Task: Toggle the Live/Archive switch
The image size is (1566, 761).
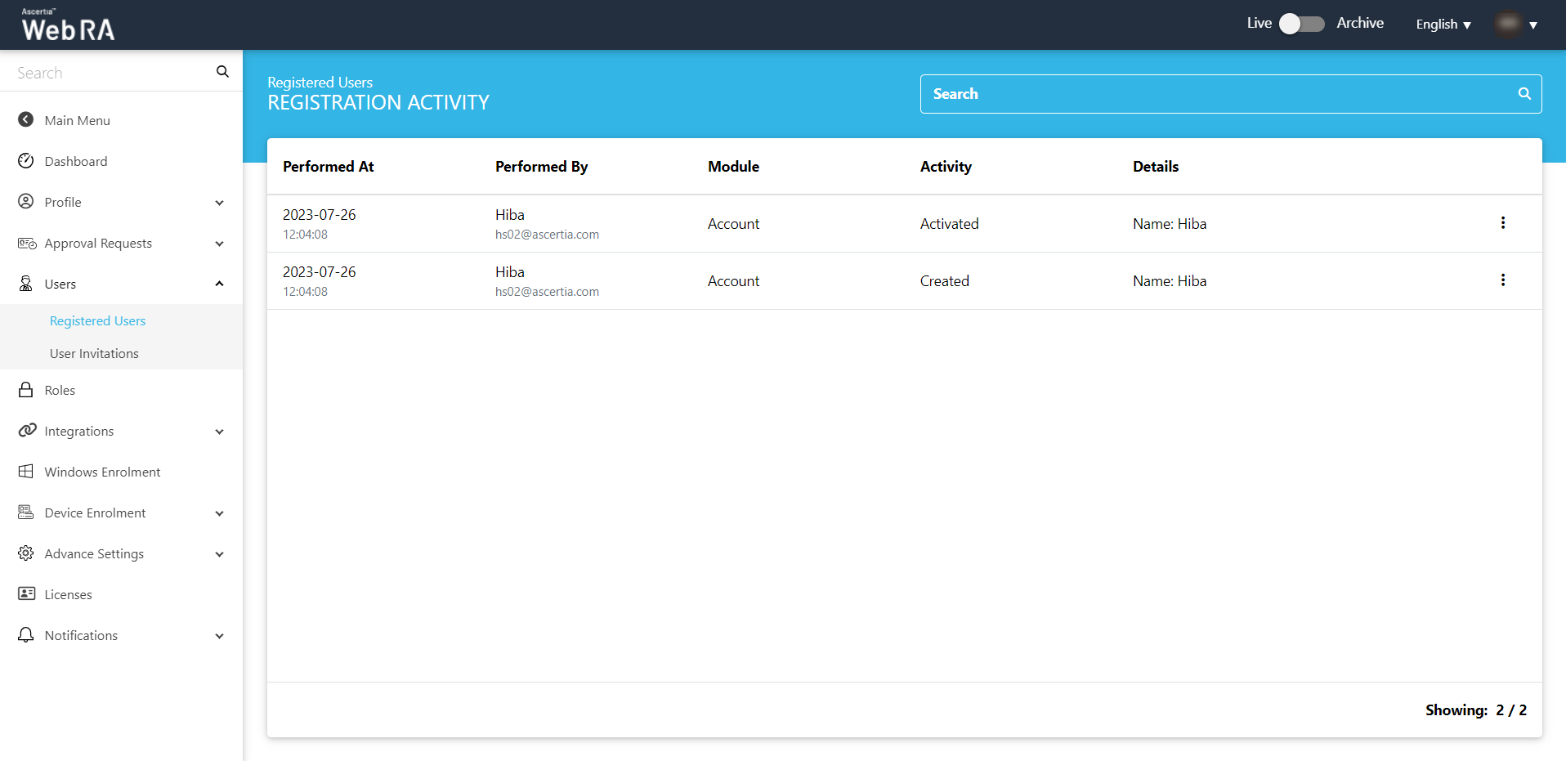Action: (x=1301, y=24)
